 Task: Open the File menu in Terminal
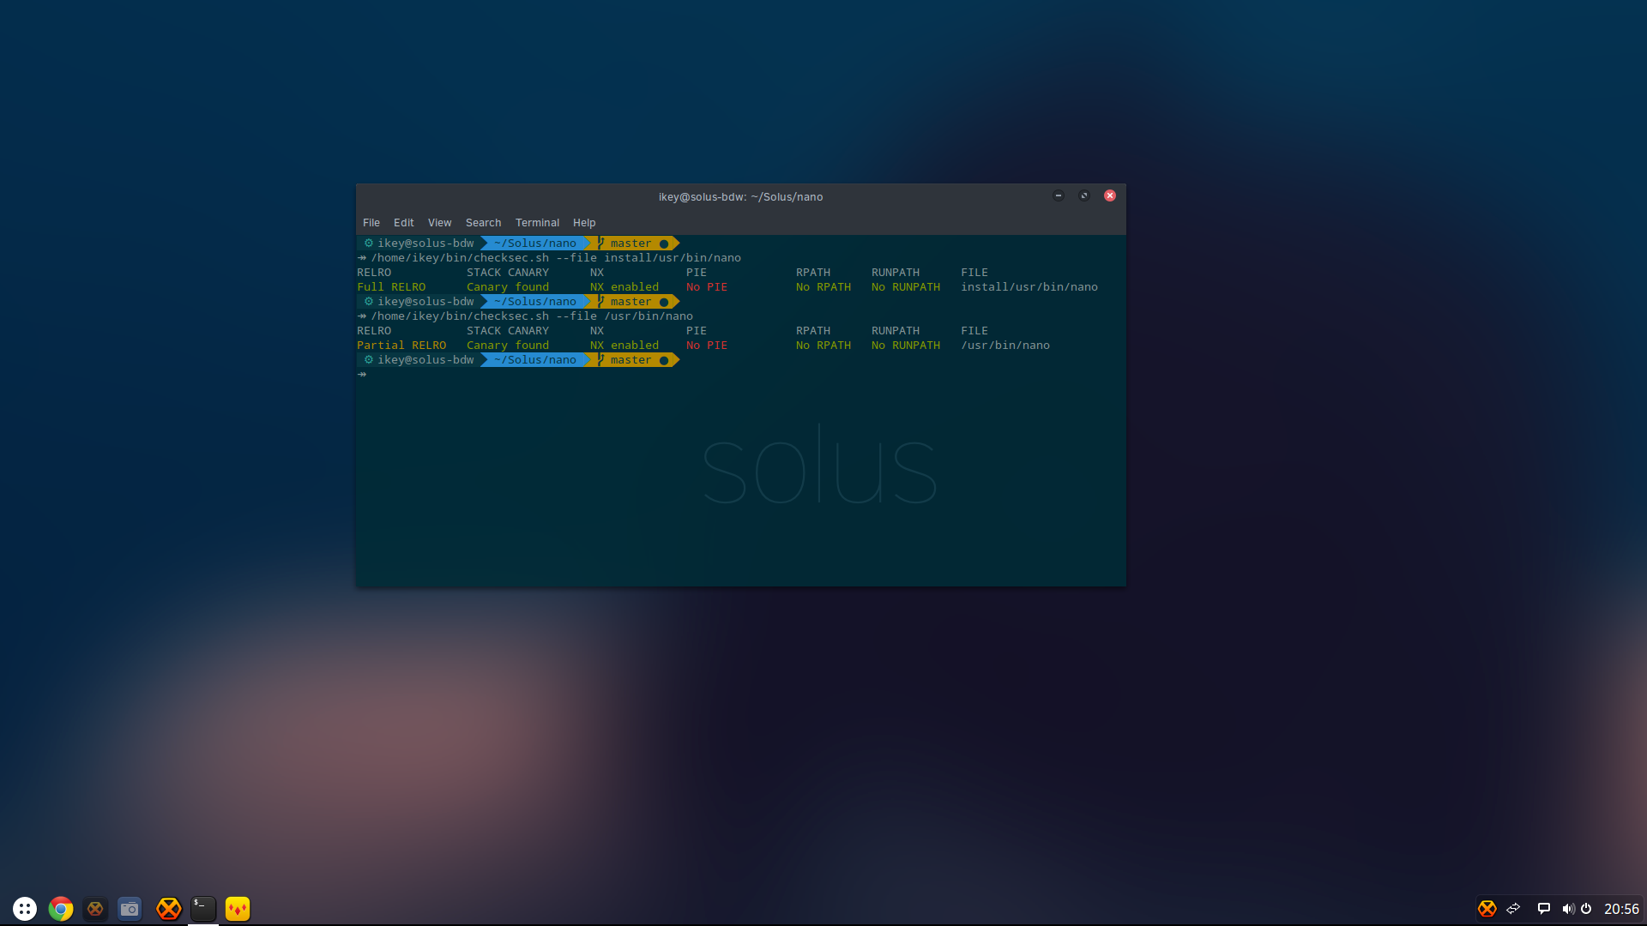[371, 223]
